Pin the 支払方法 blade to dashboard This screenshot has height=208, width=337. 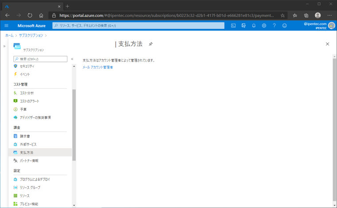tap(151, 44)
